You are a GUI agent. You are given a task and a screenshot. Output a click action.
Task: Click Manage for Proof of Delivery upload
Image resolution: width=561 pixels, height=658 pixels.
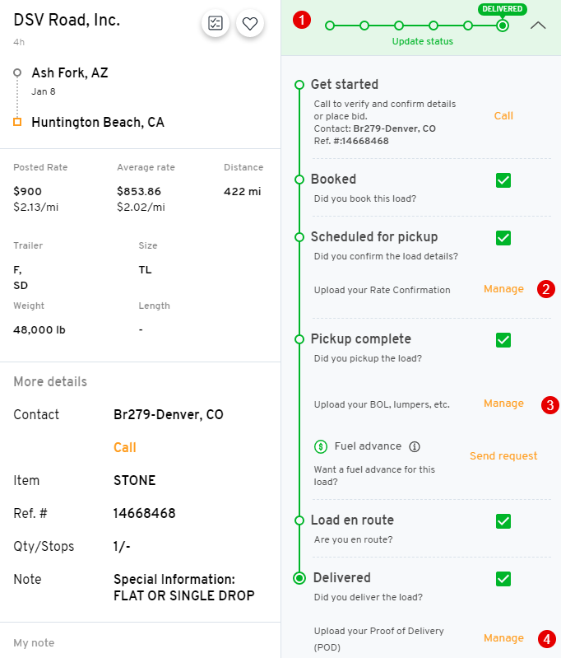(503, 638)
